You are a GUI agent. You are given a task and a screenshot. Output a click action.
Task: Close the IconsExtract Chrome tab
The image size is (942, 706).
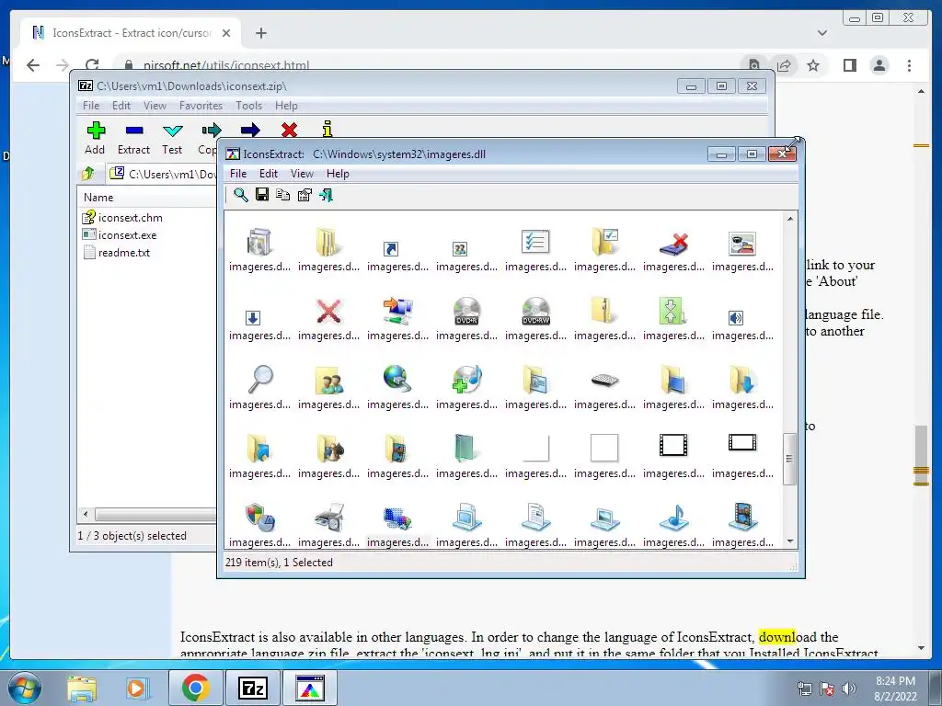[226, 33]
